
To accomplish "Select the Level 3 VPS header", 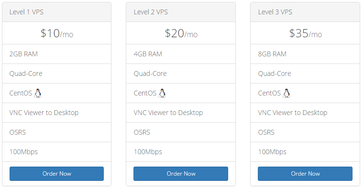I will coord(305,12).
